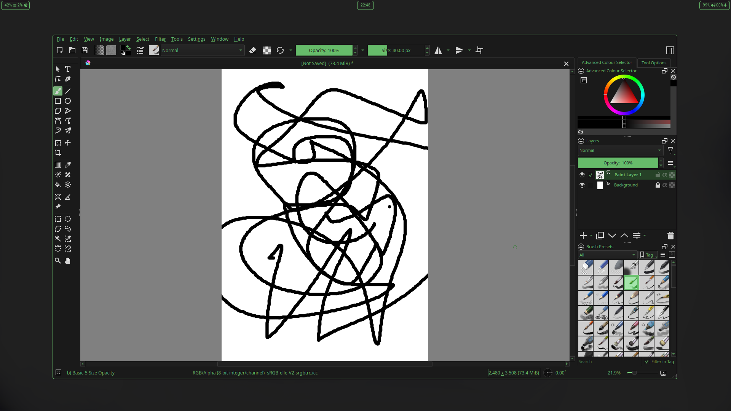Open the brush blending mode Normal dropdown
Screen dimensions: 731x411
pos(202,50)
